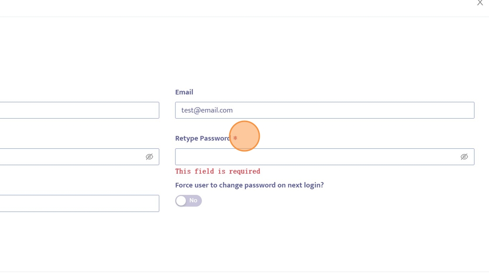The width and height of the screenshot is (489, 273).
Task: Click the divider line at the dialog bottom
Action: [244, 272]
